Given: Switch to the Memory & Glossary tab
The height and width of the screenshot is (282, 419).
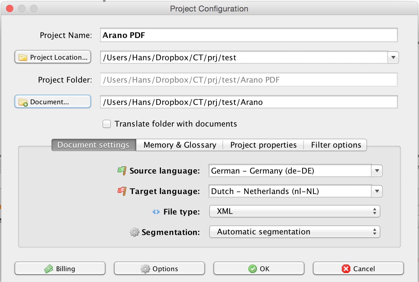Looking at the screenshot, I should 180,145.
